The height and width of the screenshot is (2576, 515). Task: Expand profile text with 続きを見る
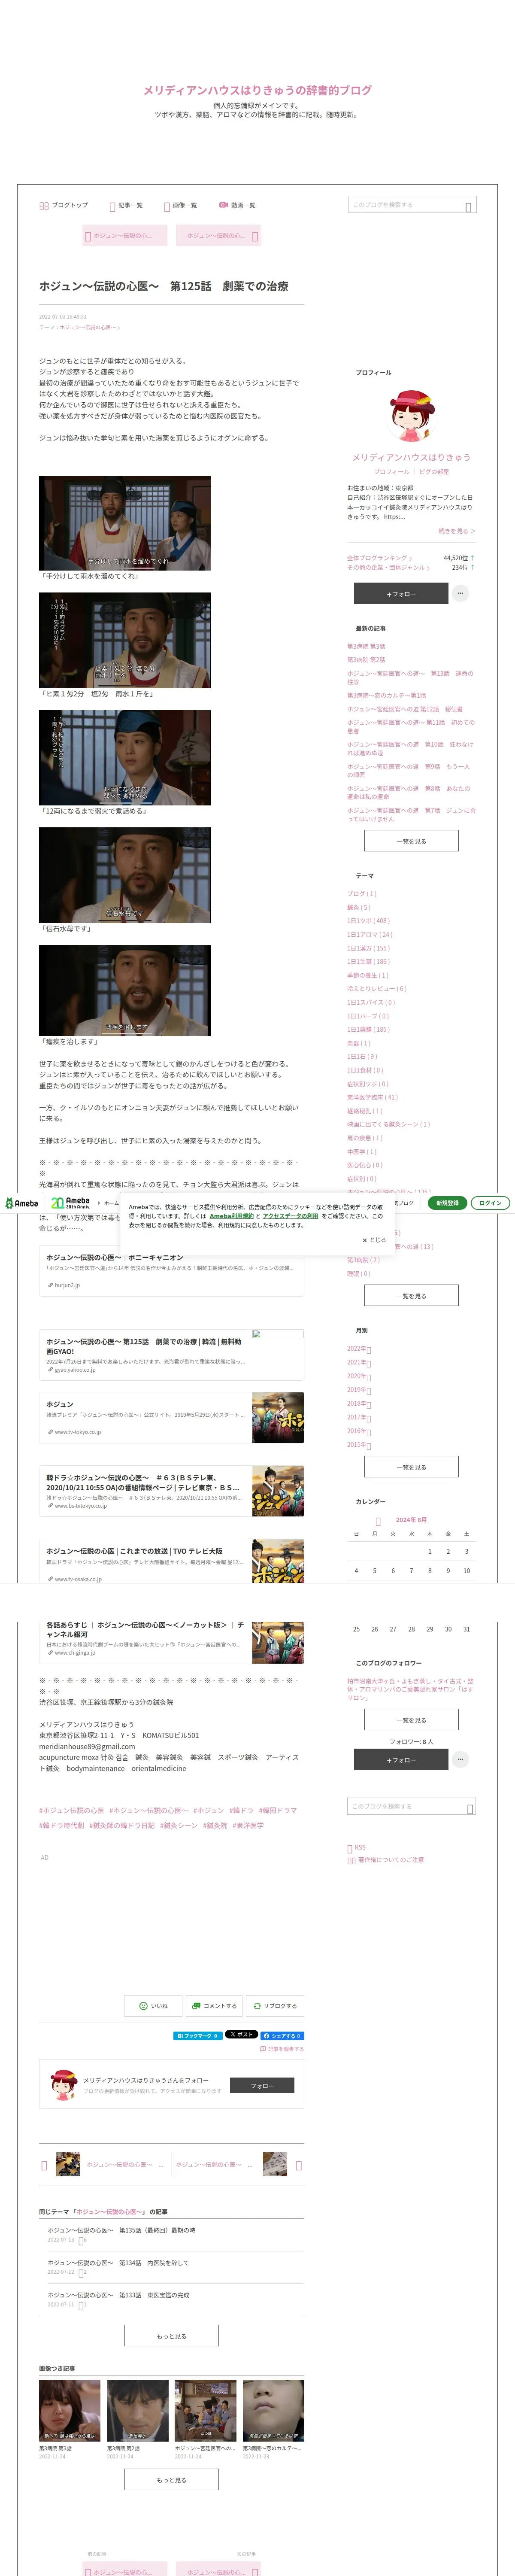pos(456,531)
